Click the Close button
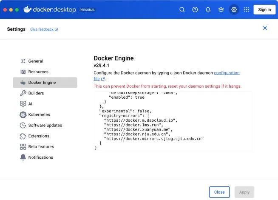This screenshot has width=278, height=200. (219, 192)
